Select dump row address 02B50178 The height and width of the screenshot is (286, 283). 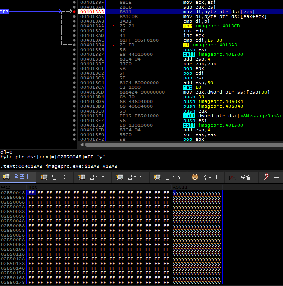pos(13,283)
